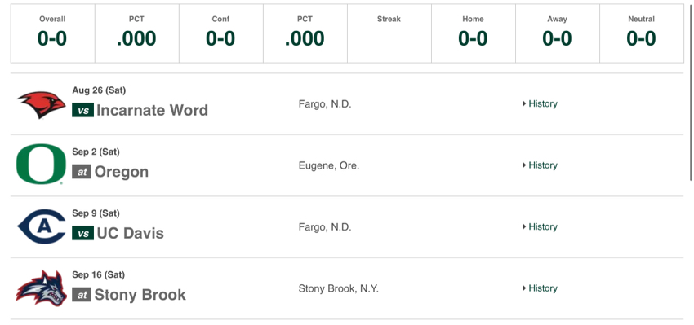The height and width of the screenshot is (325, 694).
Task: Click the vertical scrollbar on the right edge
Action: click(x=692, y=90)
